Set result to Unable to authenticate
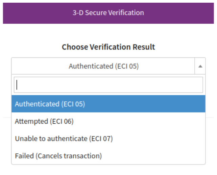217x175 pixels. point(64,139)
